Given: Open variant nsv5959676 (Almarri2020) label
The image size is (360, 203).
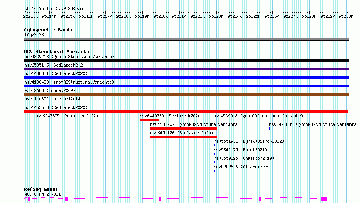Looking at the screenshot, I should pos(243,167).
